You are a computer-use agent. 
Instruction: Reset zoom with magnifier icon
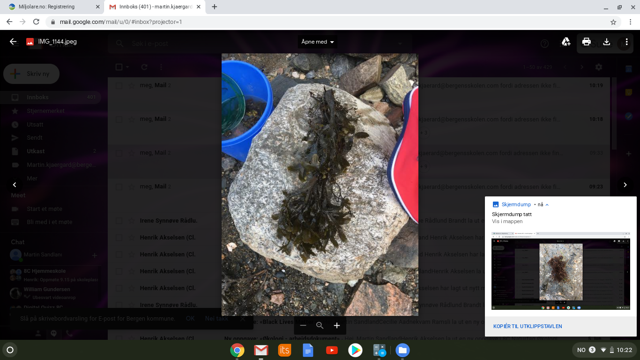pyautogui.click(x=320, y=325)
